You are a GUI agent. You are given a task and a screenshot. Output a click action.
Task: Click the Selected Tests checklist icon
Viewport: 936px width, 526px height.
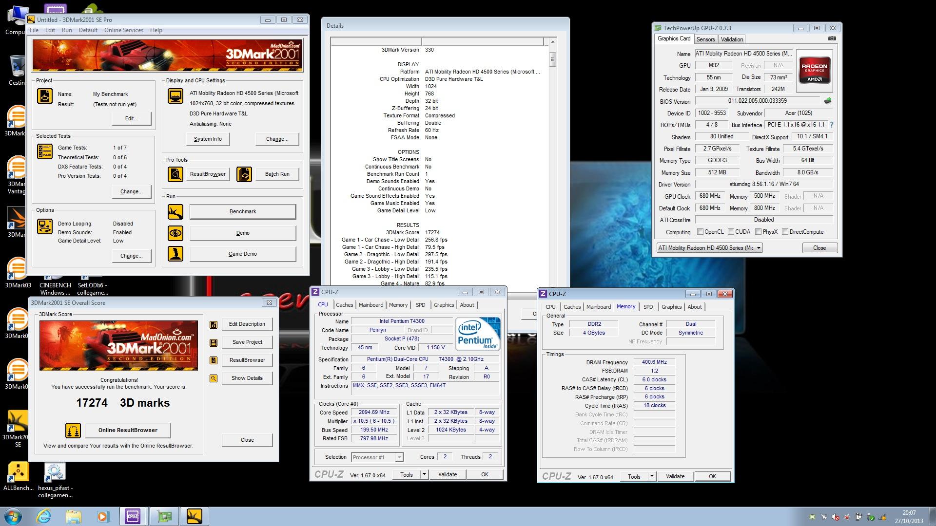[45, 151]
